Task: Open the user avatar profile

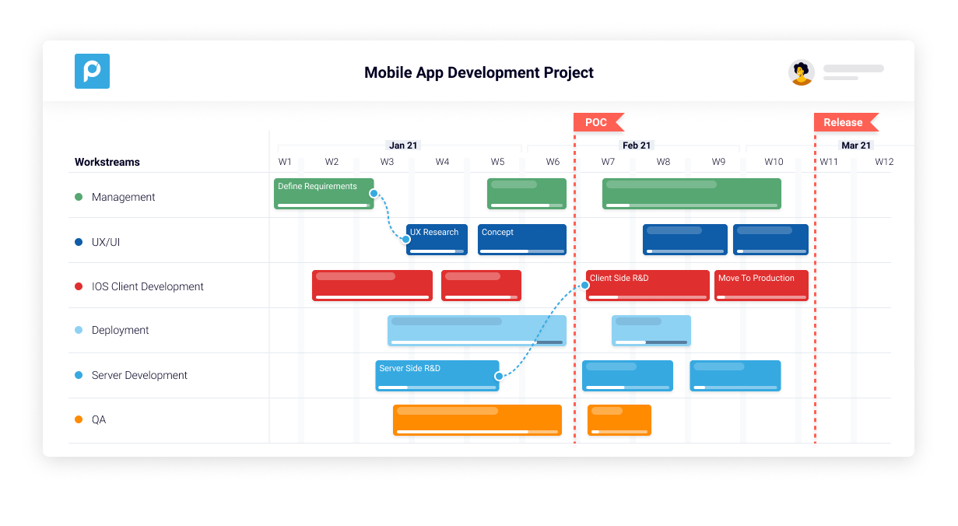Action: 801,72
